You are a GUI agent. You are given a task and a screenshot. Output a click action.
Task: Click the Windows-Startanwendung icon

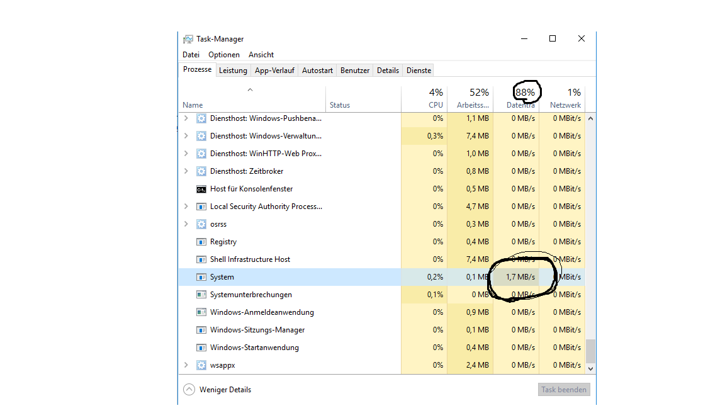point(201,348)
